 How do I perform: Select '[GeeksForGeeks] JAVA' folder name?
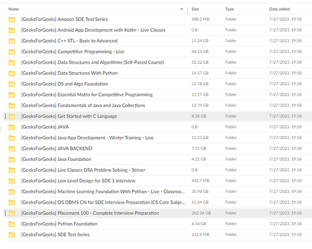[x=45, y=127]
